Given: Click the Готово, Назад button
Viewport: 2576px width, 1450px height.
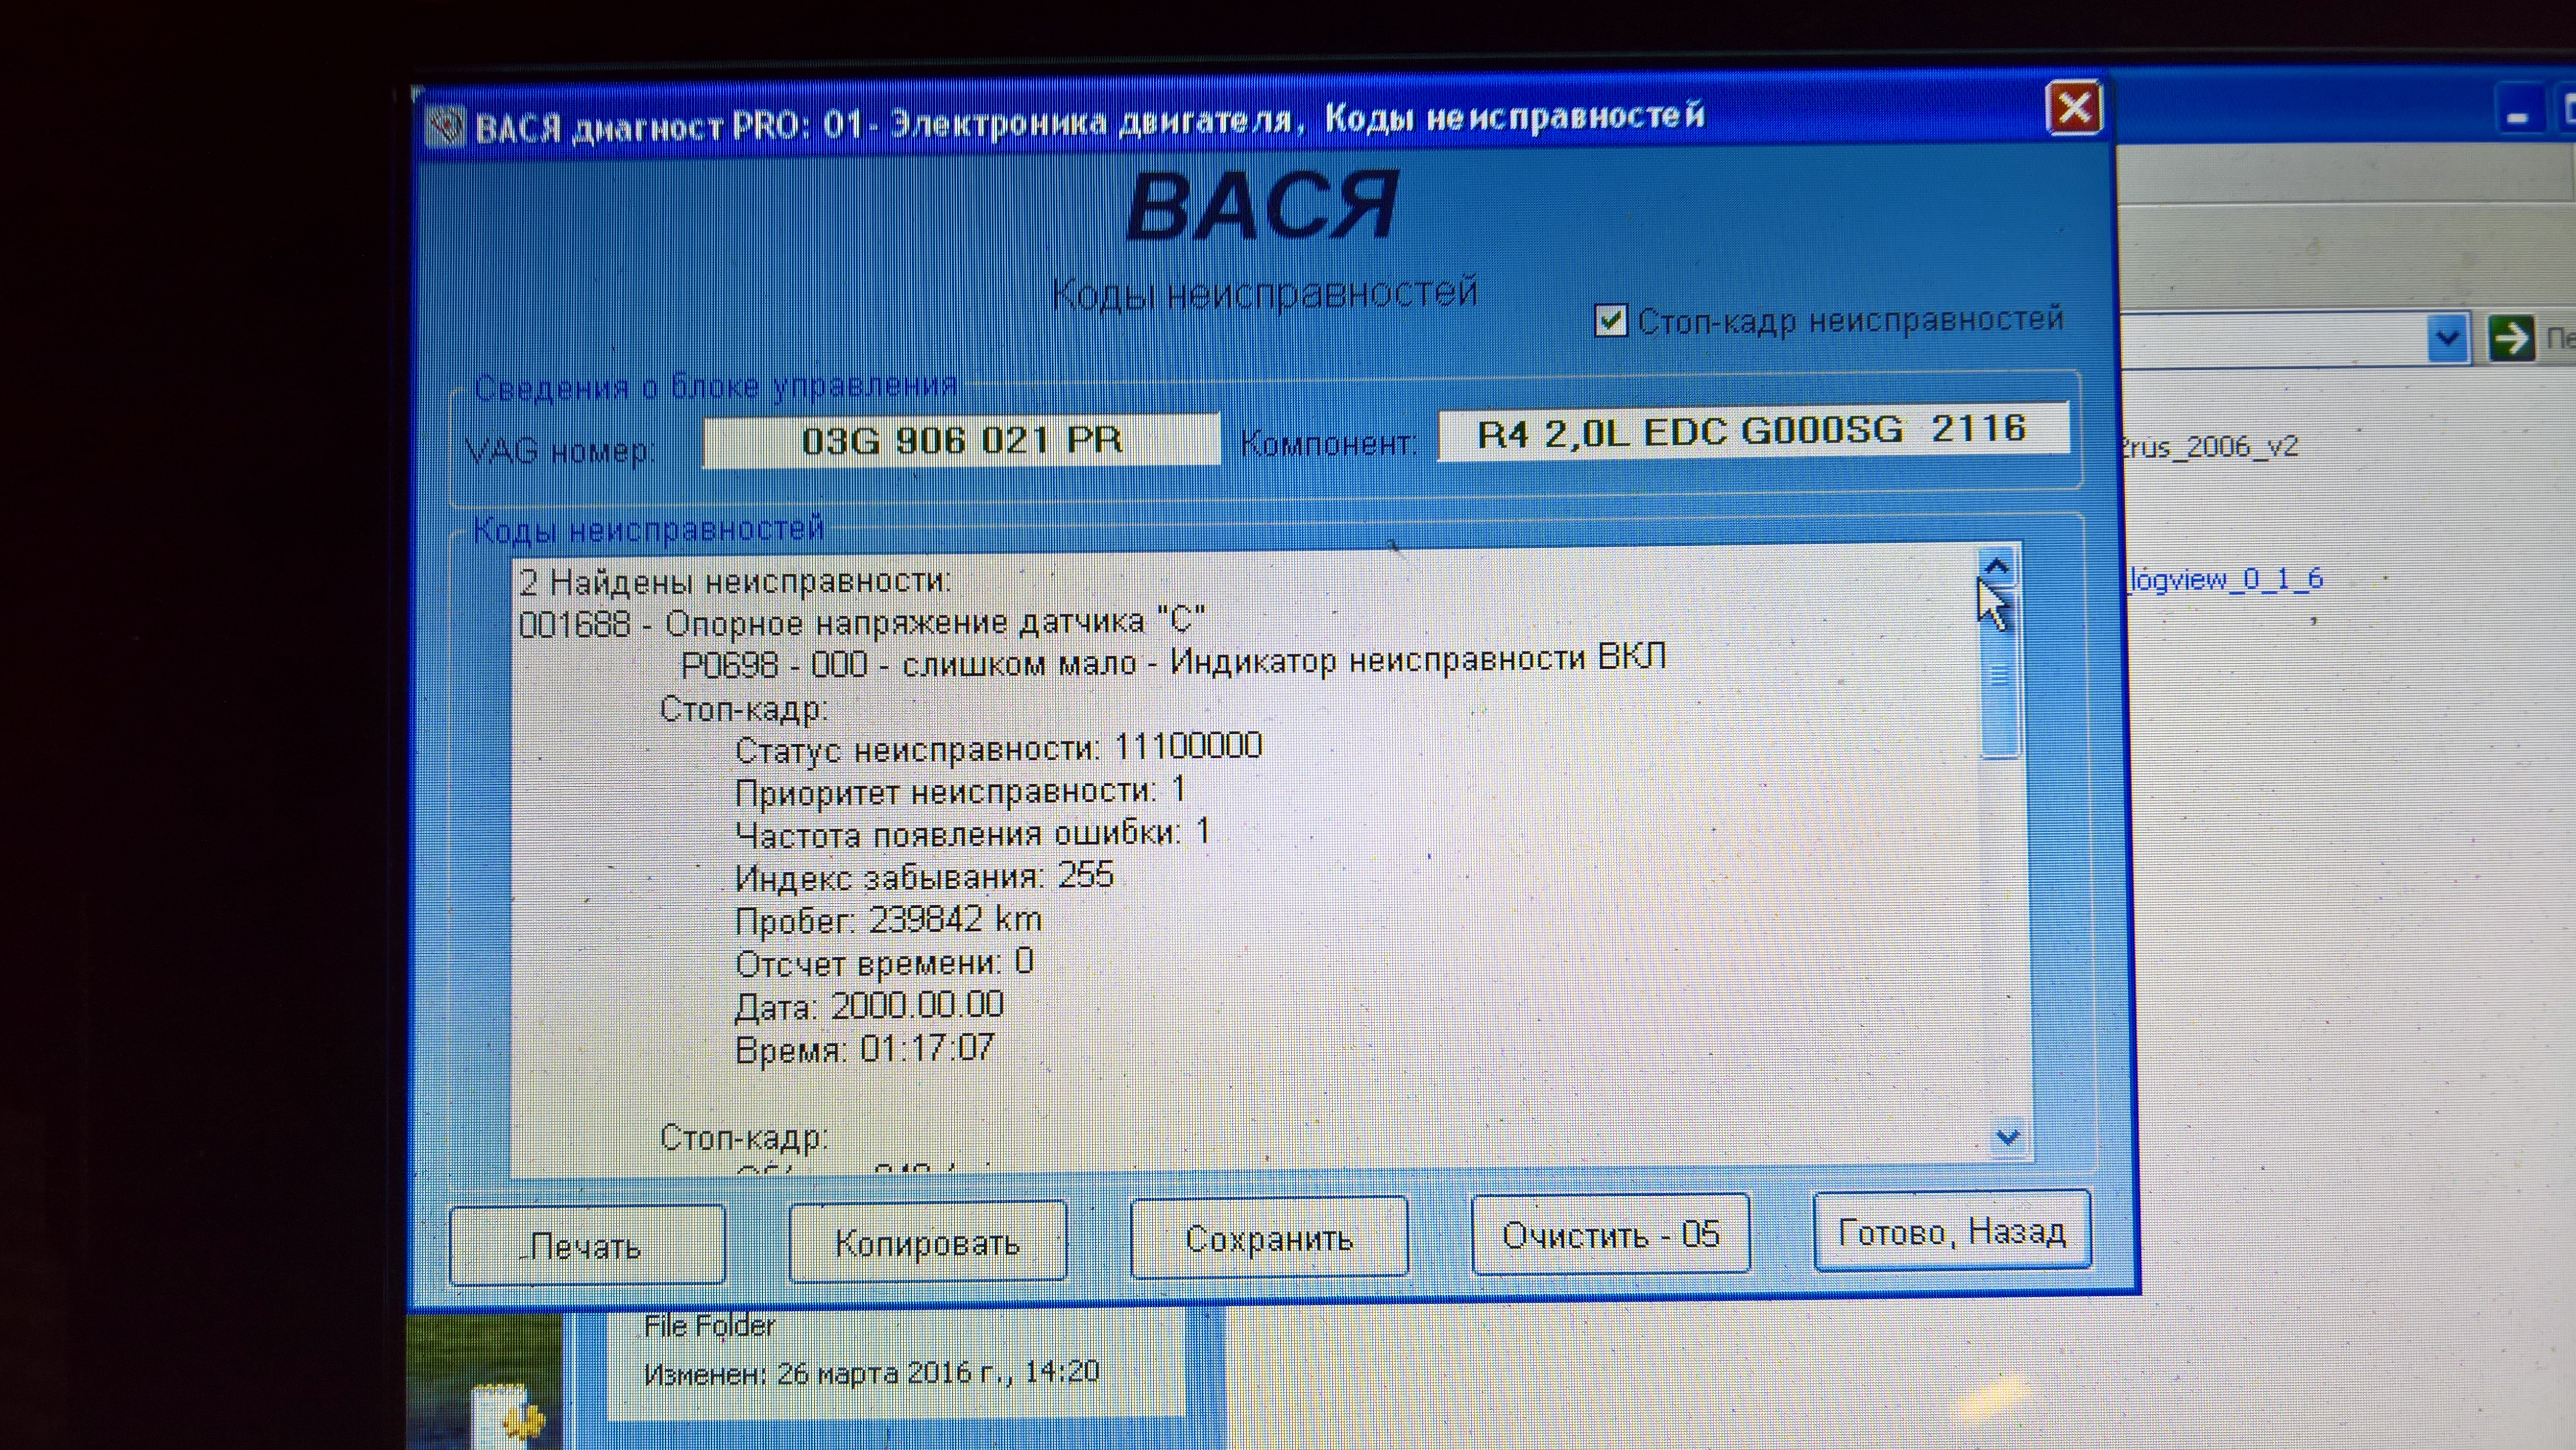Looking at the screenshot, I should coord(1952,1231).
